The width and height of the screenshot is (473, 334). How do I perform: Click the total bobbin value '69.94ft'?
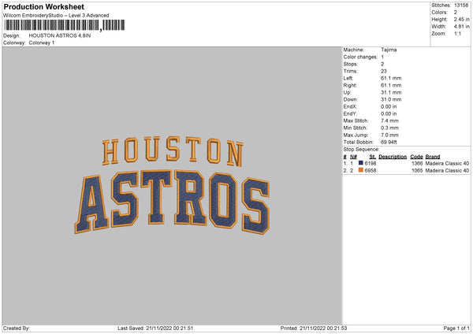tap(389, 143)
